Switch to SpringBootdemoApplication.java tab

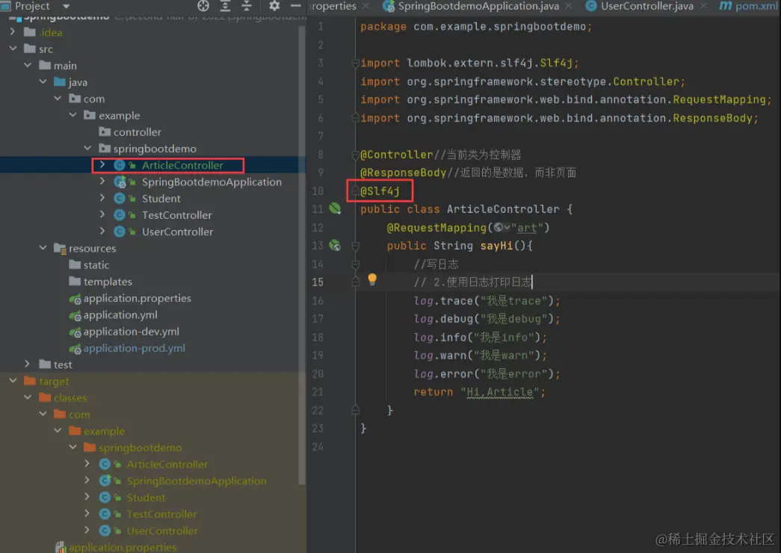point(478,6)
